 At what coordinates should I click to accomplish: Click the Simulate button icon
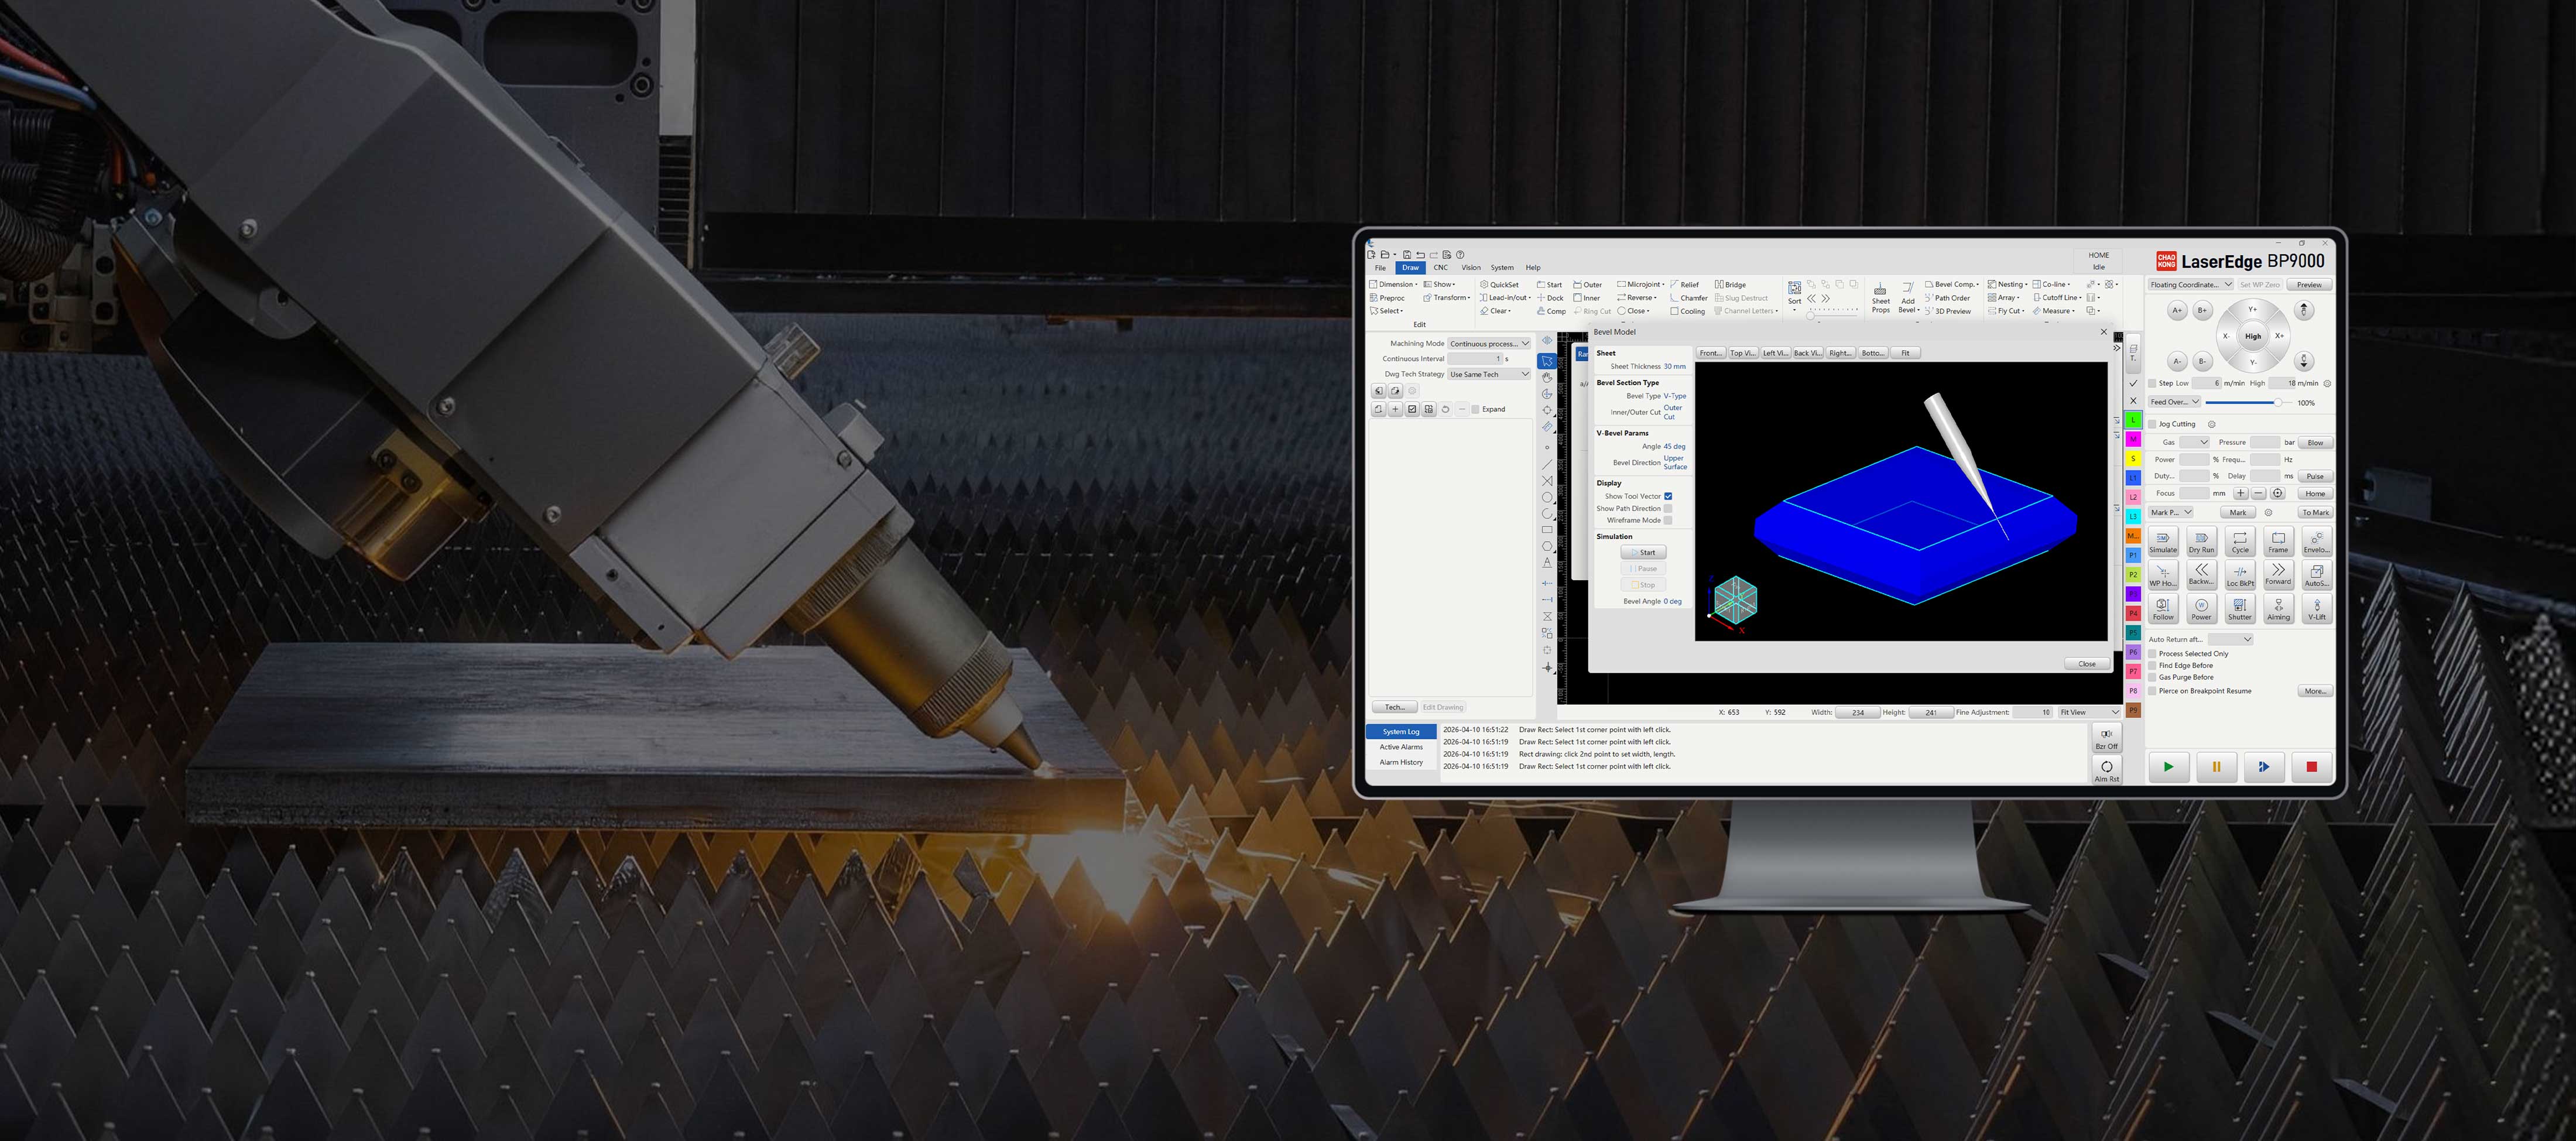tap(2163, 539)
